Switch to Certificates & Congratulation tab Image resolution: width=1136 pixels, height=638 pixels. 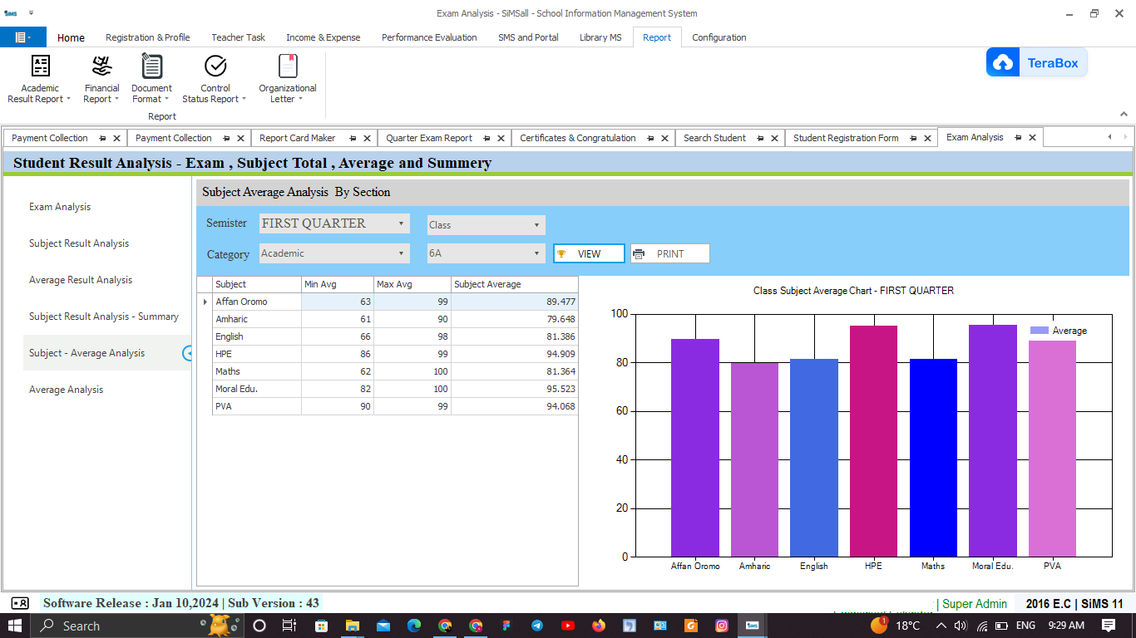578,139
